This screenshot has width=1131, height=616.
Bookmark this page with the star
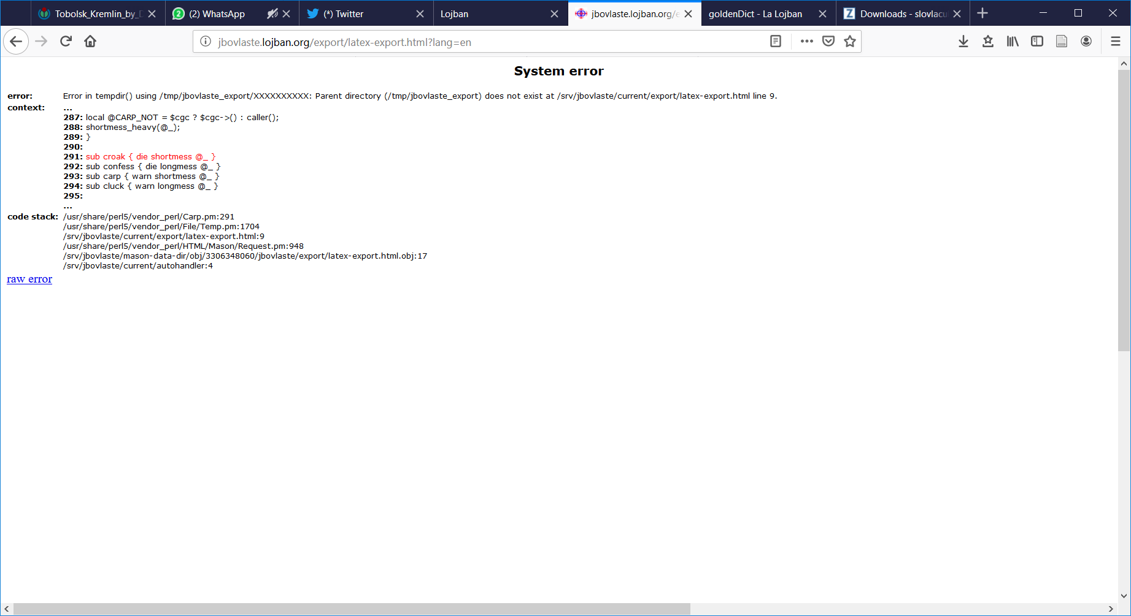(x=850, y=41)
